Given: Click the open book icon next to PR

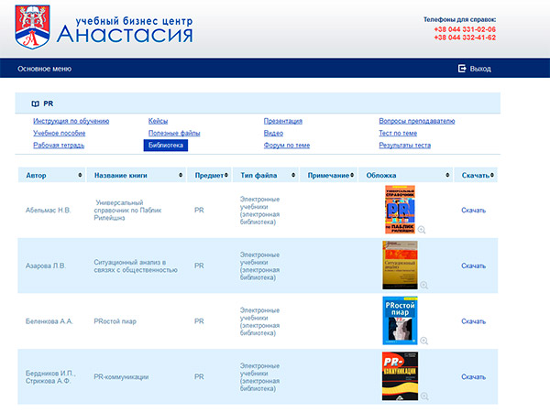Looking at the screenshot, I should tap(35, 104).
